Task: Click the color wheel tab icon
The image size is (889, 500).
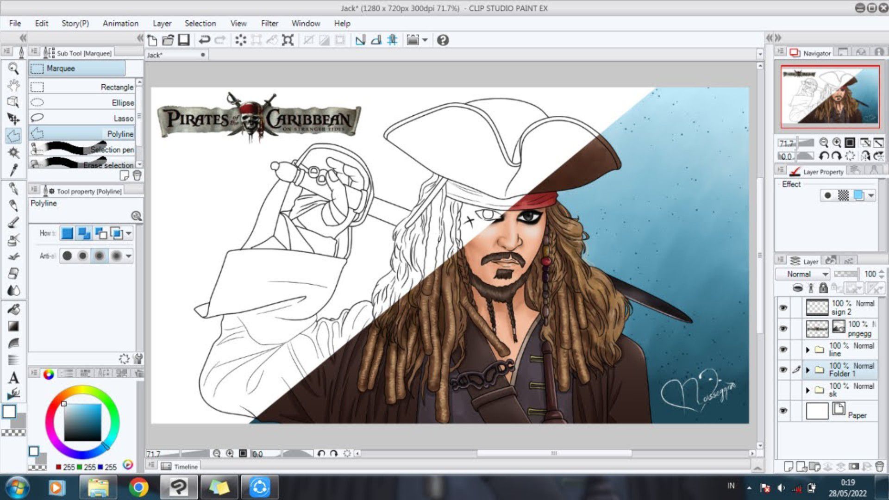Action: click(49, 374)
